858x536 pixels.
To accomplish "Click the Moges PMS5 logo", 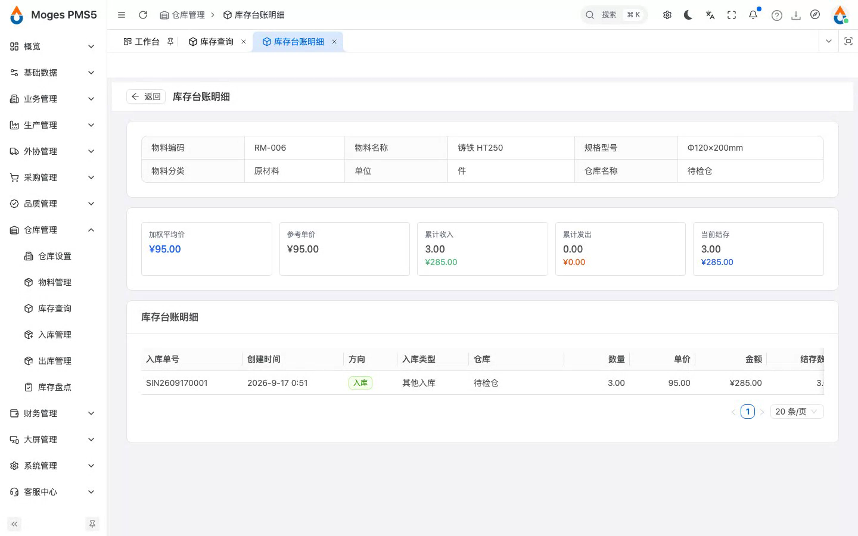I will [x=54, y=15].
